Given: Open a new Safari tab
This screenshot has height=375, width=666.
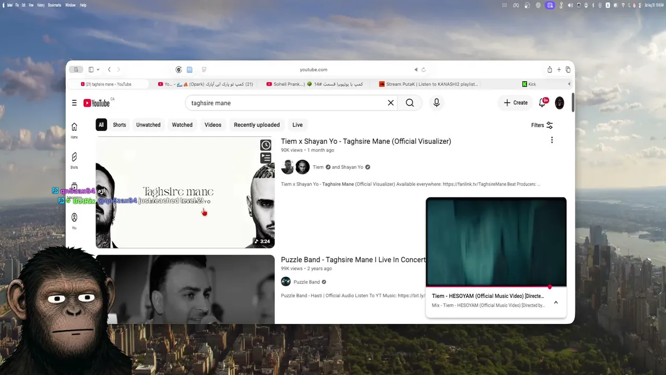Looking at the screenshot, I should pyautogui.click(x=559, y=70).
